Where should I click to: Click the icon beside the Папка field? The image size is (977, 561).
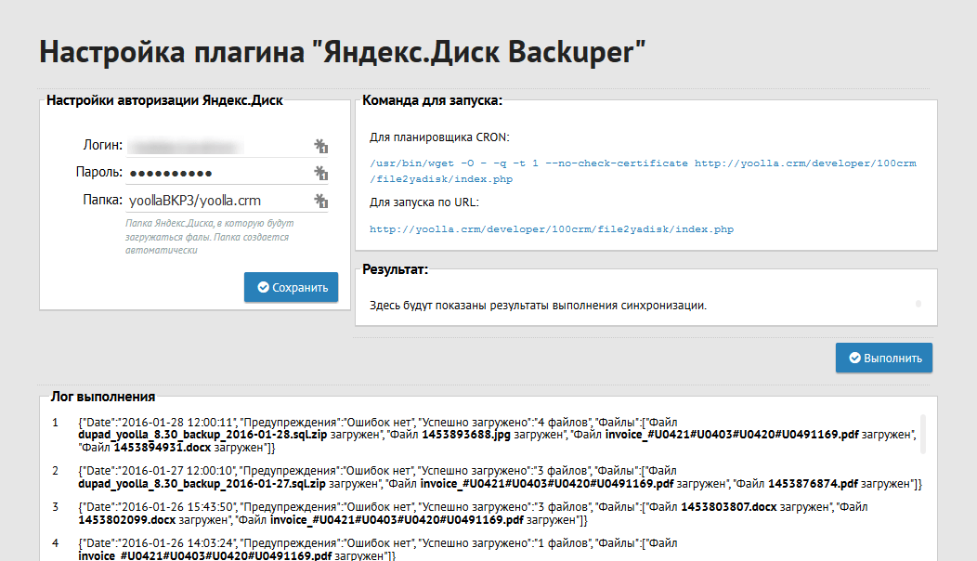pos(321,201)
